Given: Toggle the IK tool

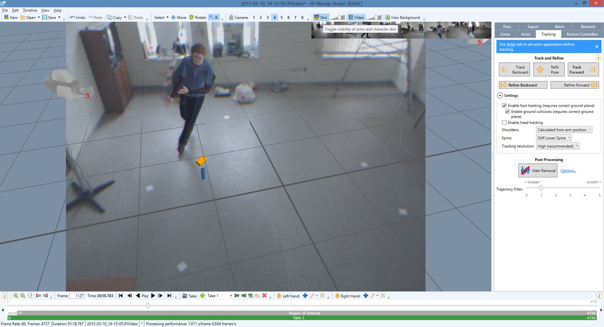Looking at the screenshot, I should point(214,17).
